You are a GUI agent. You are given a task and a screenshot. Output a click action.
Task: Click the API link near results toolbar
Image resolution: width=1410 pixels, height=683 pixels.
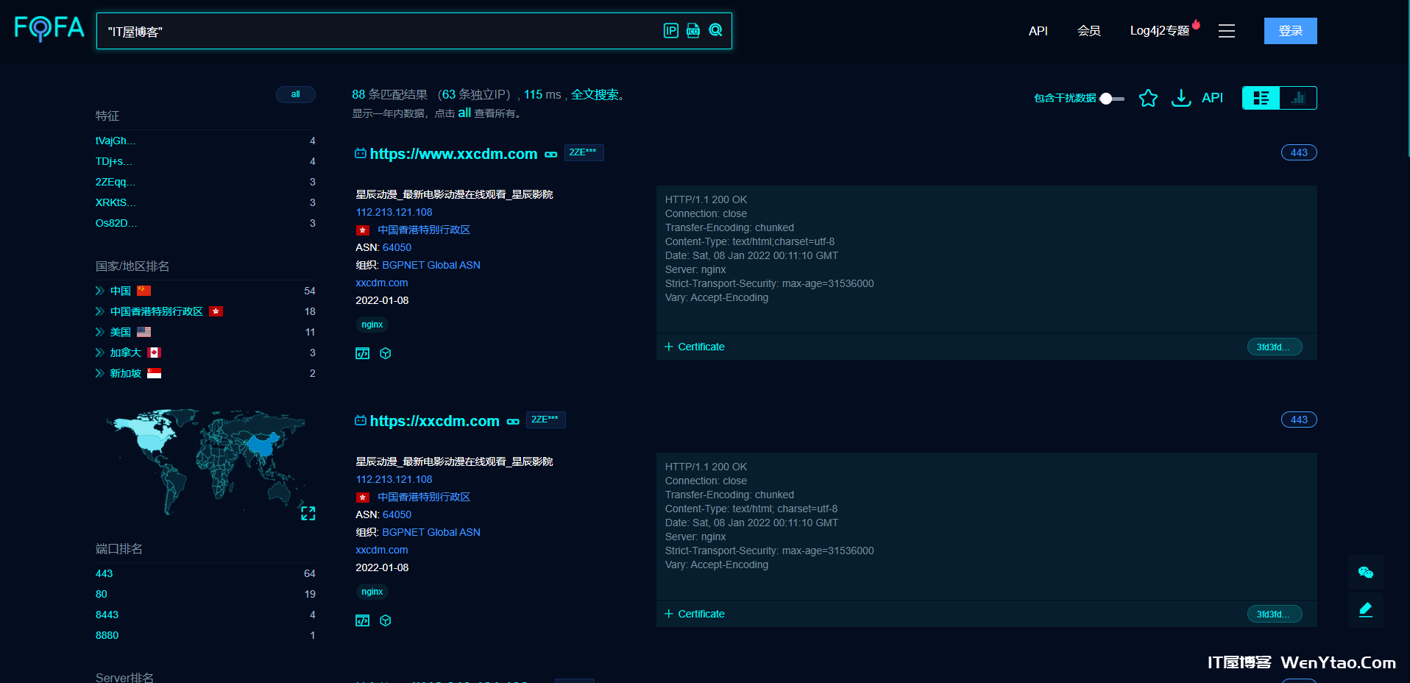tap(1212, 98)
